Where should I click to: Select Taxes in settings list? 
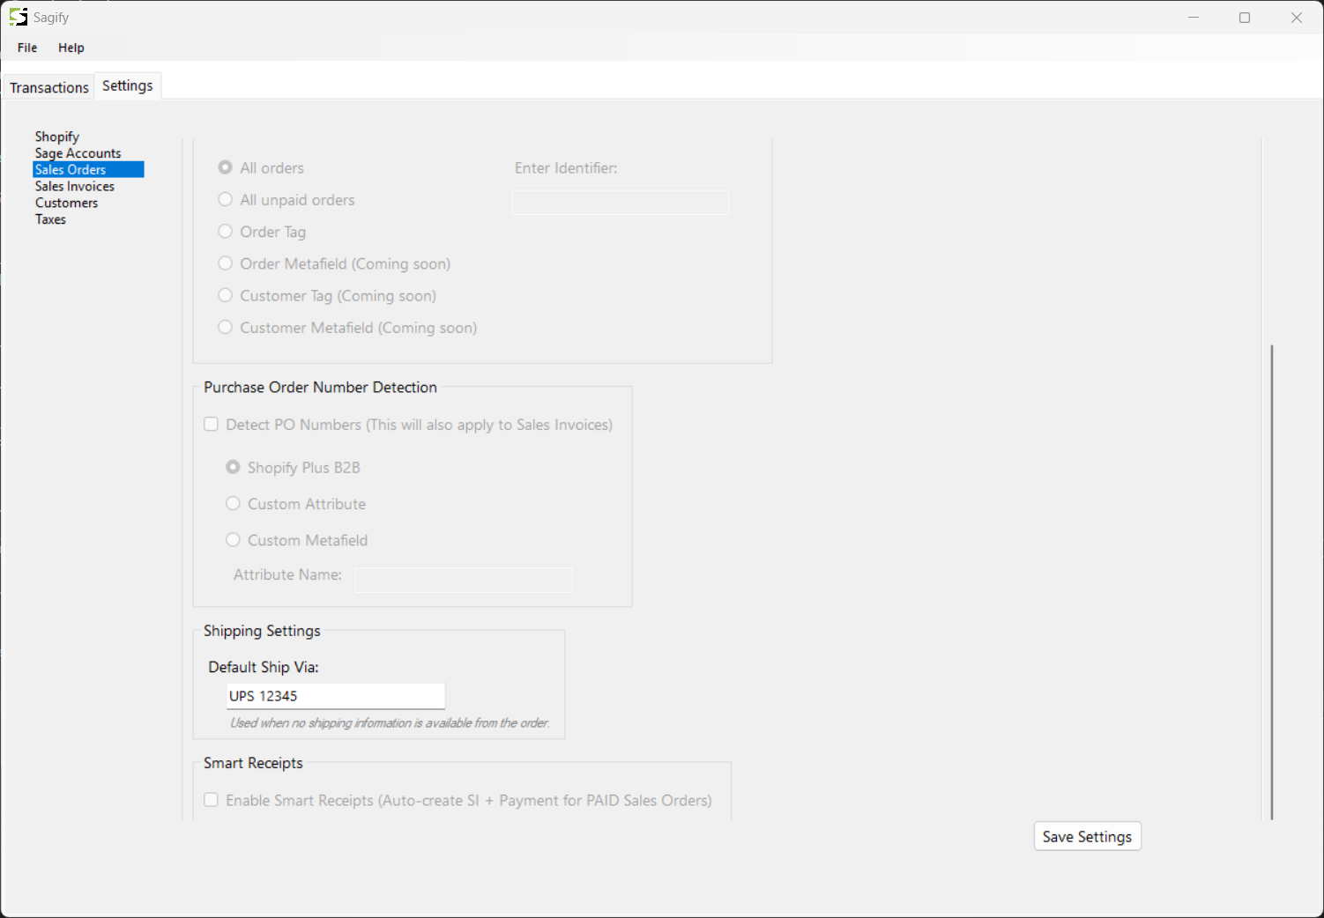(x=51, y=219)
